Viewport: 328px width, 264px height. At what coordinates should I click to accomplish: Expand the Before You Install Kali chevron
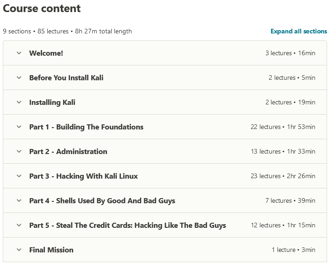click(19, 77)
